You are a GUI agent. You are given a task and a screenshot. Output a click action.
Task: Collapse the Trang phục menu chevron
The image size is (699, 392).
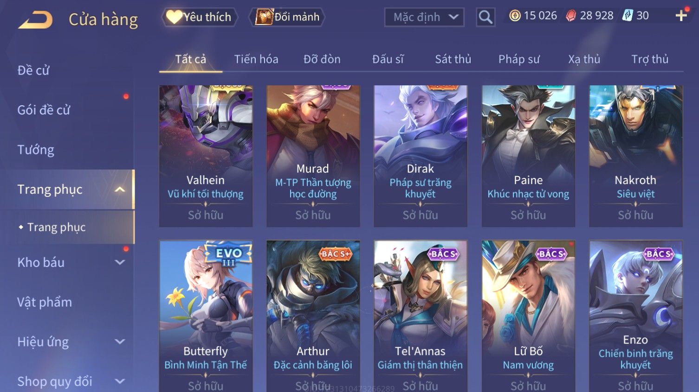pos(120,190)
